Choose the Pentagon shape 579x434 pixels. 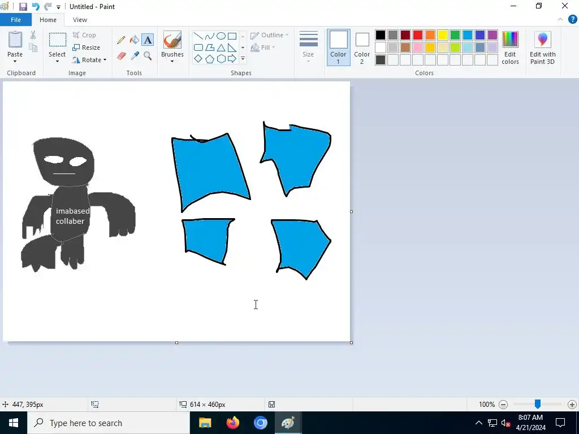coord(209,59)
